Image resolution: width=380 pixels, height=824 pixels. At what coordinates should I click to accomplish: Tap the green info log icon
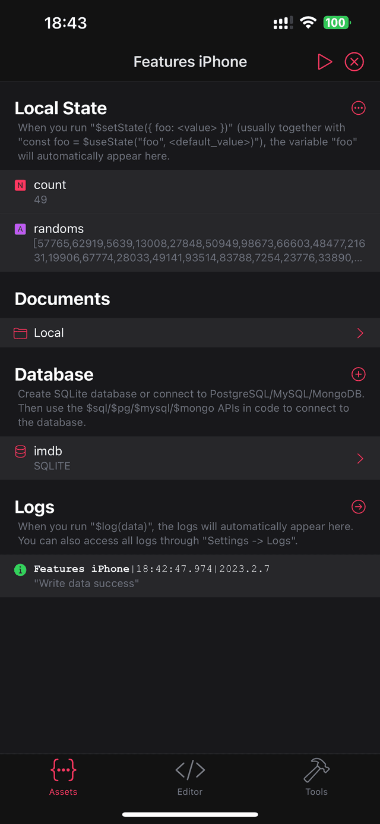pyautogui.click(x=20, y=570)
